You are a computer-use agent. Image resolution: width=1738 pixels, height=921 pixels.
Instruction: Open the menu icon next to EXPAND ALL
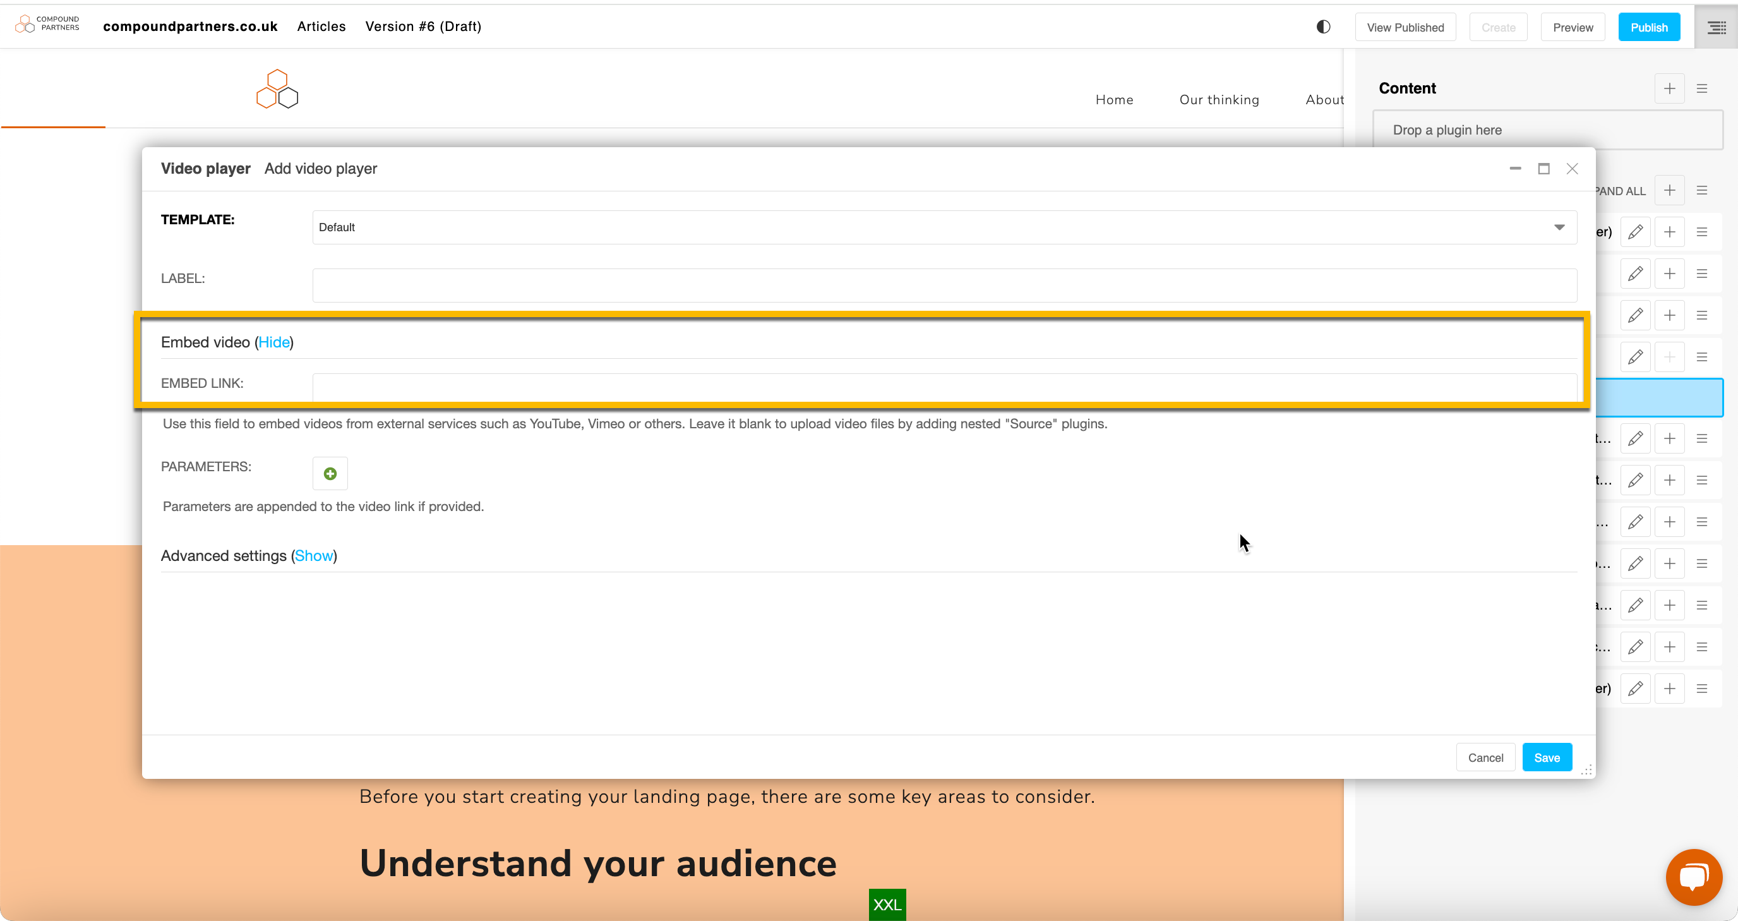[1701, 190]
